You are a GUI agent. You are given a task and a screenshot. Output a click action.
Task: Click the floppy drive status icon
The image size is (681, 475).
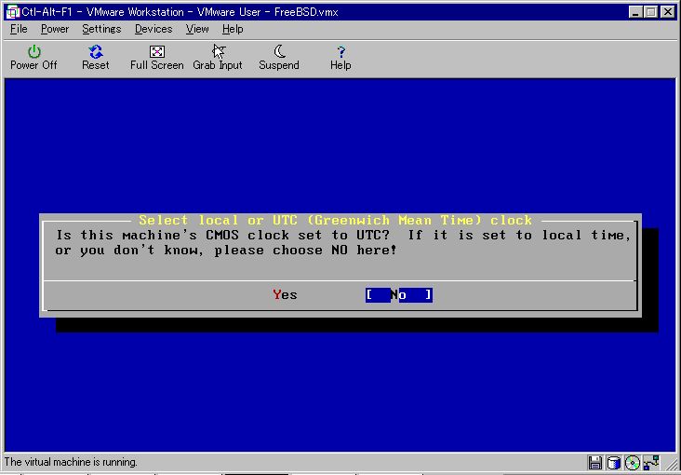pyautogui.click(x=594, y=462)
